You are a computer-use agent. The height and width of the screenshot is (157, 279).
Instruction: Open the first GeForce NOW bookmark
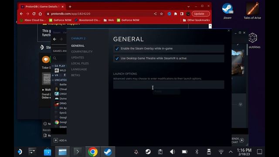pos(60,20)
